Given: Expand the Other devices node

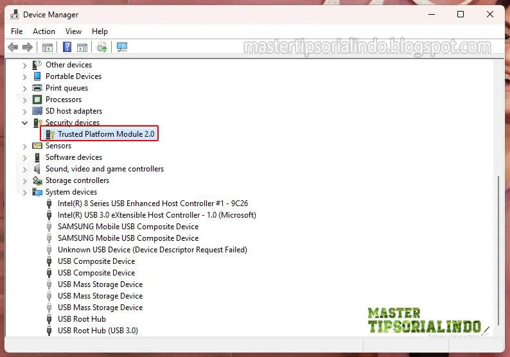Looking at the screenshot, I should point(24,65).
